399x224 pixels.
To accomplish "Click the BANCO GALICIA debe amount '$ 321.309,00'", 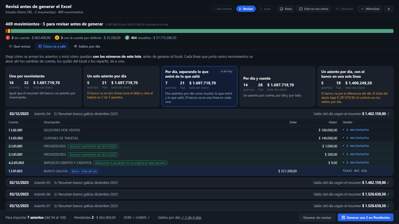I will (287, 171).
